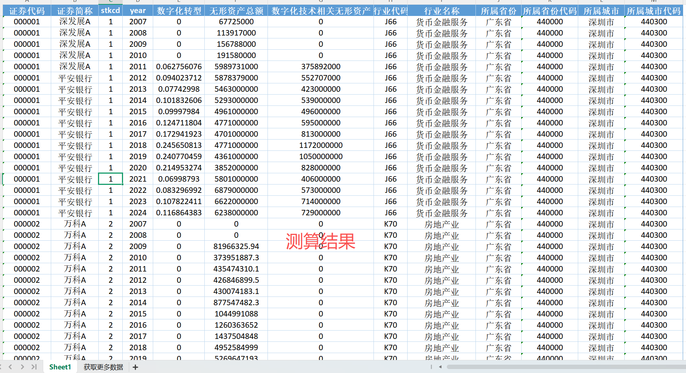This screenshot has width=686, height=373.
Task: Click the 所属省份 header cell
Action: (x=499, y=11)
